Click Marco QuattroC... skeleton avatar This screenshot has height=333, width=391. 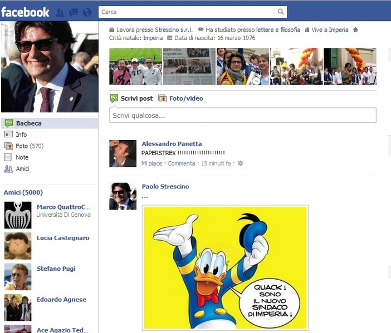coord(18,215)
